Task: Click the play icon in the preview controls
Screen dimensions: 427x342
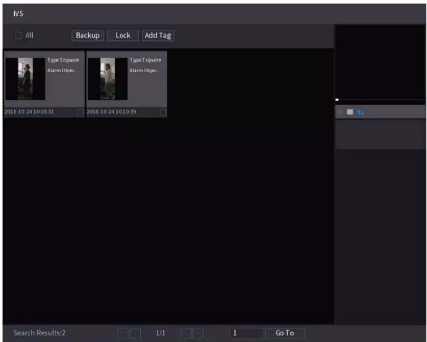Action: (x=341, y=112)
